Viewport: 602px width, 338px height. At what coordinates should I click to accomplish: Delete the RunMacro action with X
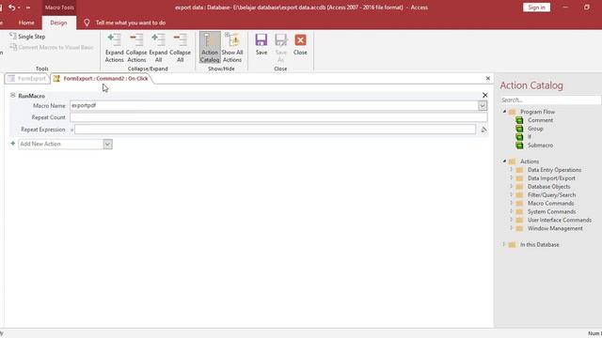click(485, 95)
